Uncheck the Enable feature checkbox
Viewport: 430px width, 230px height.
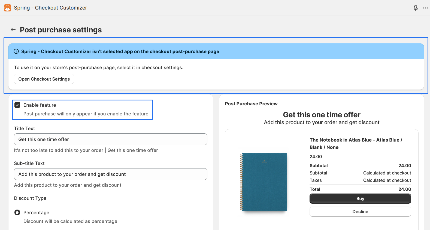pos(17,105)
